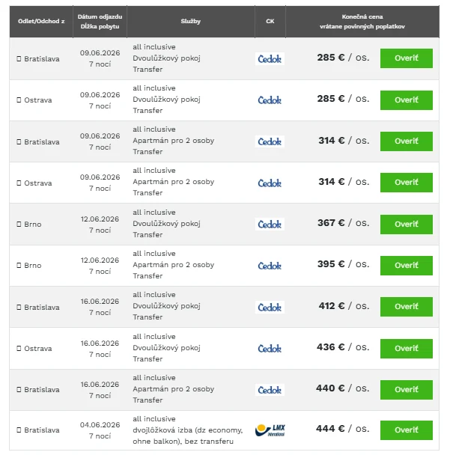Click the LMX International logo
Screen dimensions: 450x458
(270, 430)
